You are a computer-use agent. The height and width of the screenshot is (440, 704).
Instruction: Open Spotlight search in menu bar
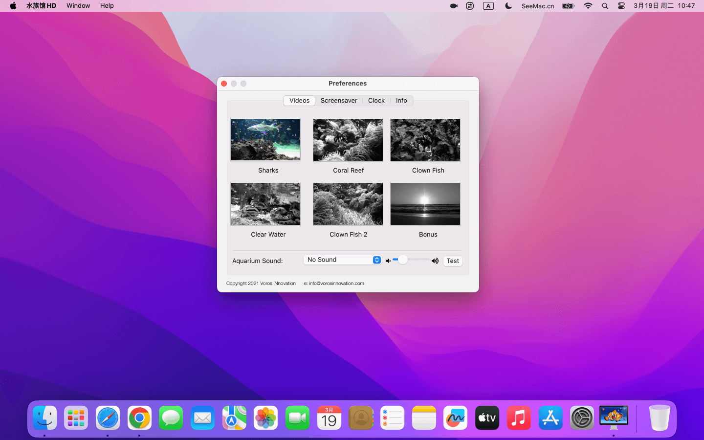pos(605,6)
